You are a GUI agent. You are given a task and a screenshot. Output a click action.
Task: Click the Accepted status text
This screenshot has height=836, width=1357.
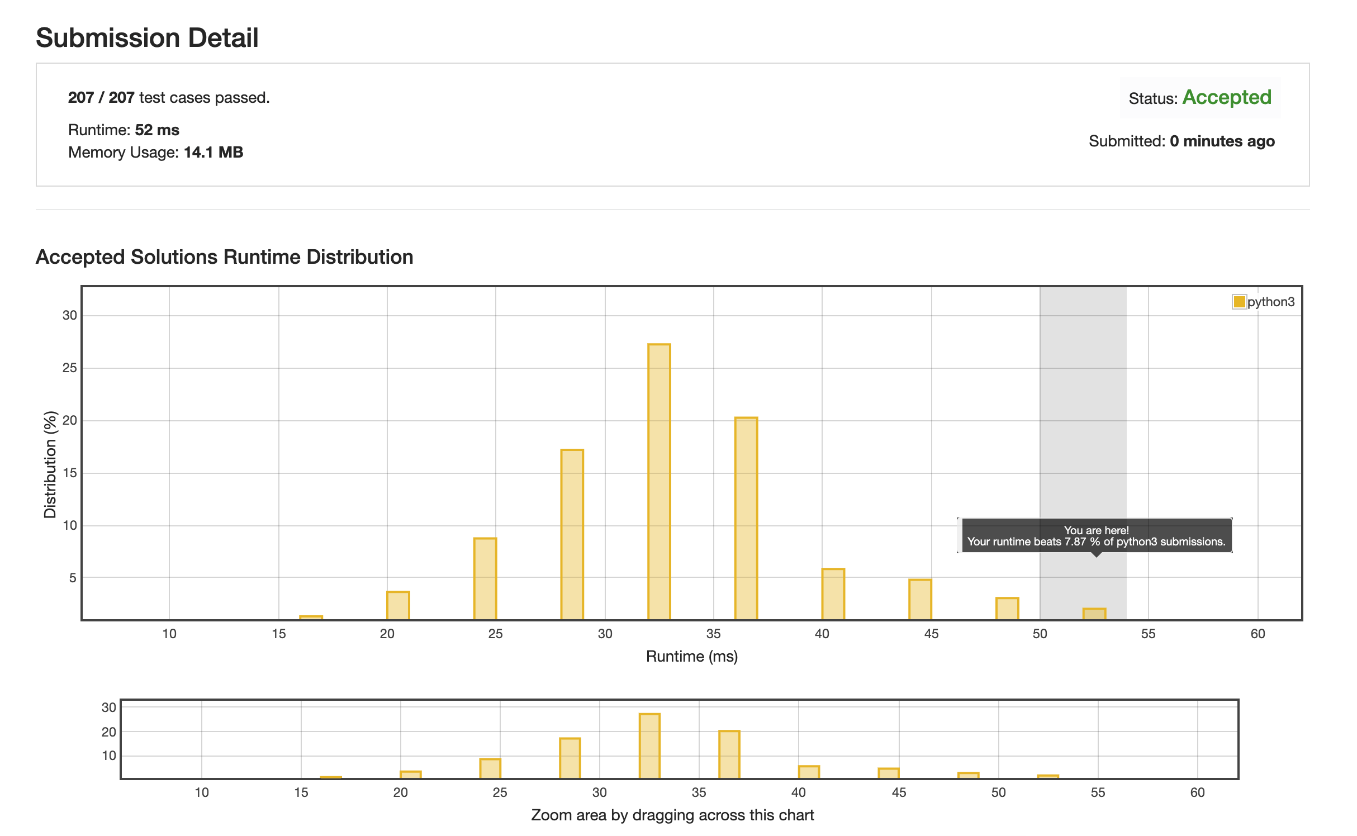(1227, 97)
